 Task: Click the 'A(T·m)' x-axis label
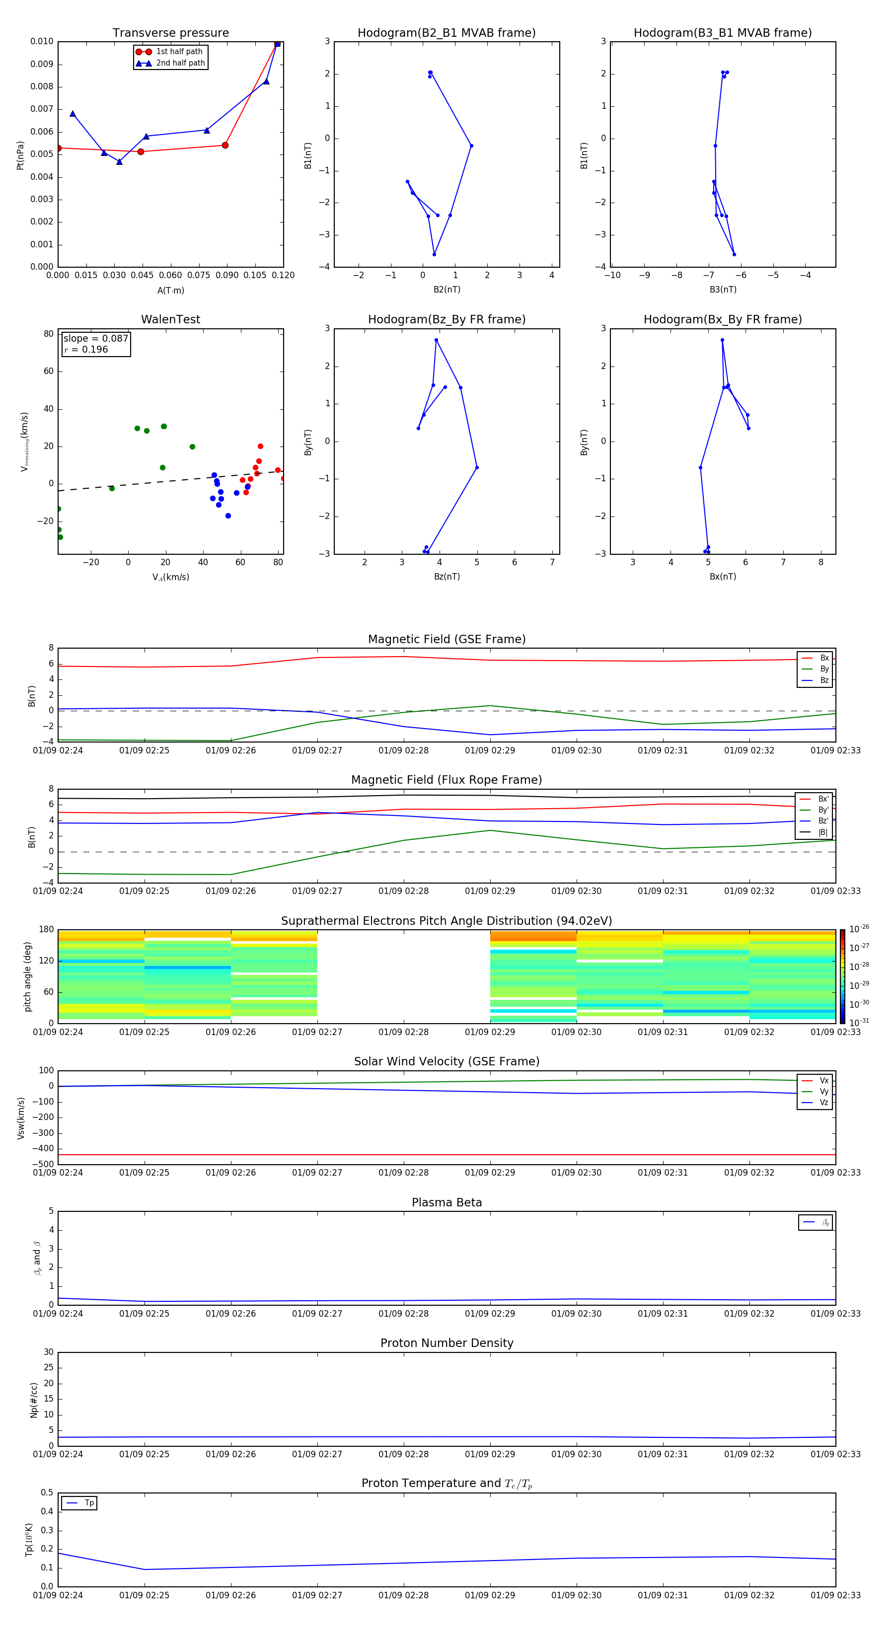click(x=170, y=290)
